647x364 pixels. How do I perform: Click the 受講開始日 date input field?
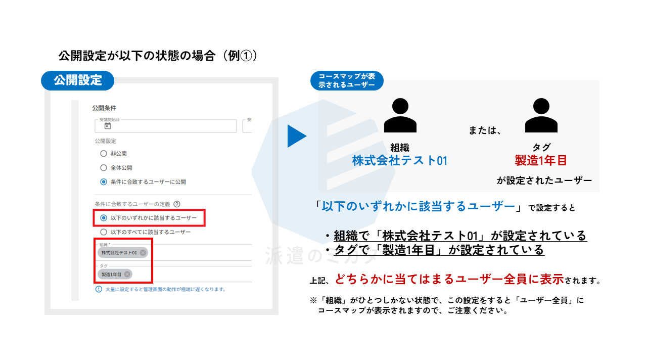(166, 126)
